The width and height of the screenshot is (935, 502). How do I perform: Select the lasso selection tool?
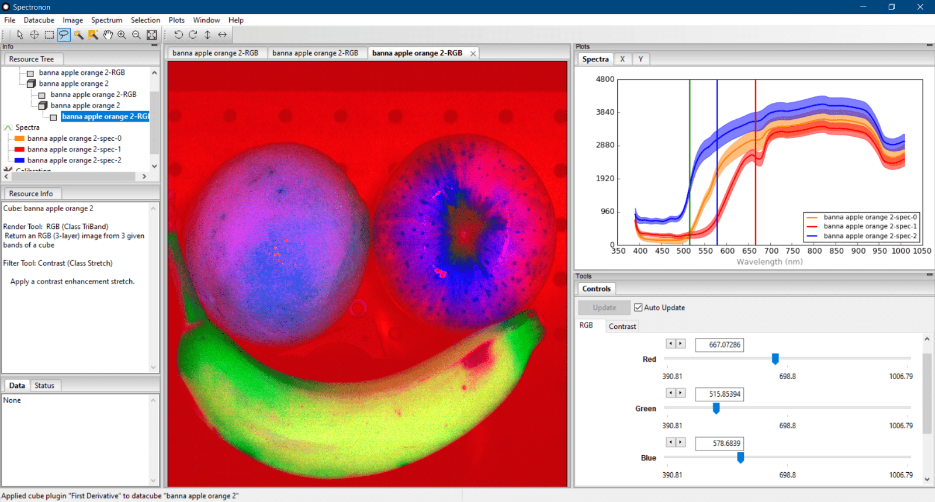click(x=64, y=35)
